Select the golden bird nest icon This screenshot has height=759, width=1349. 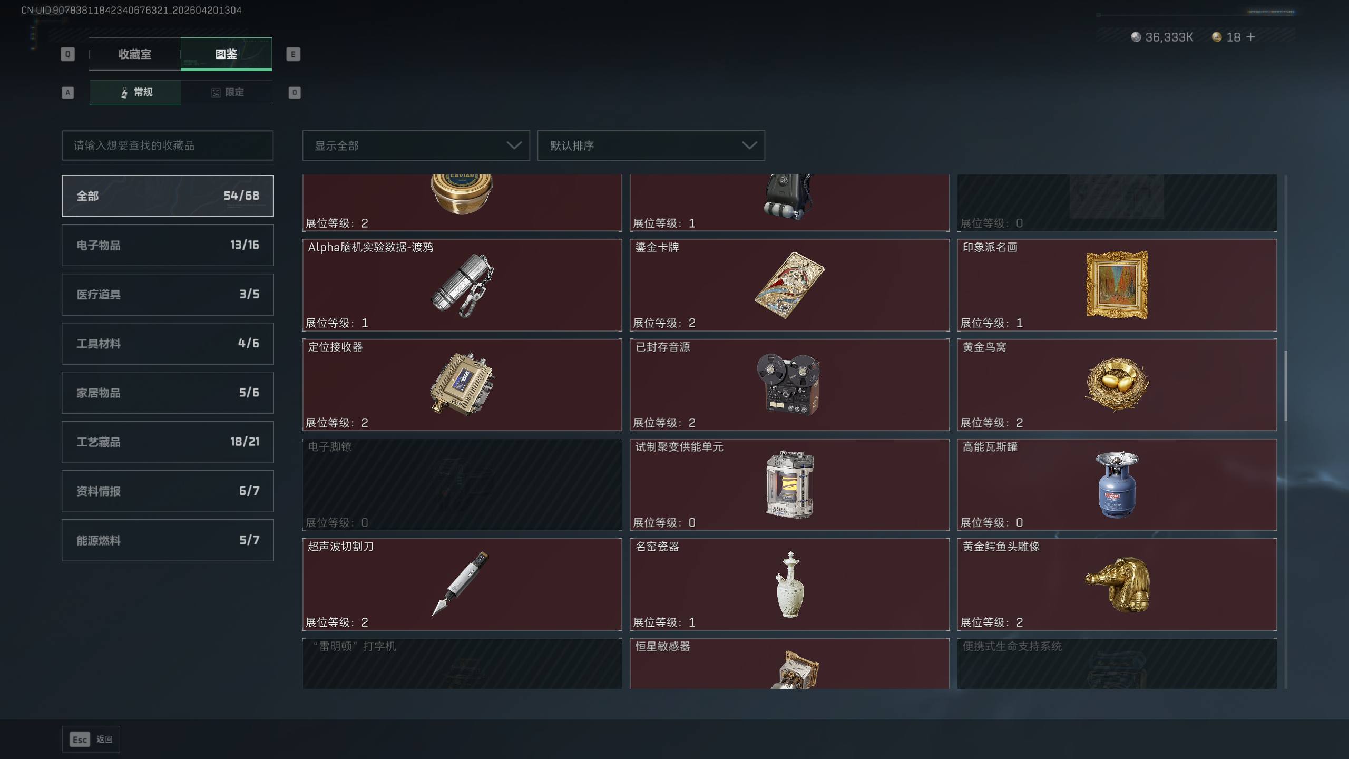tap(1117, 384)
